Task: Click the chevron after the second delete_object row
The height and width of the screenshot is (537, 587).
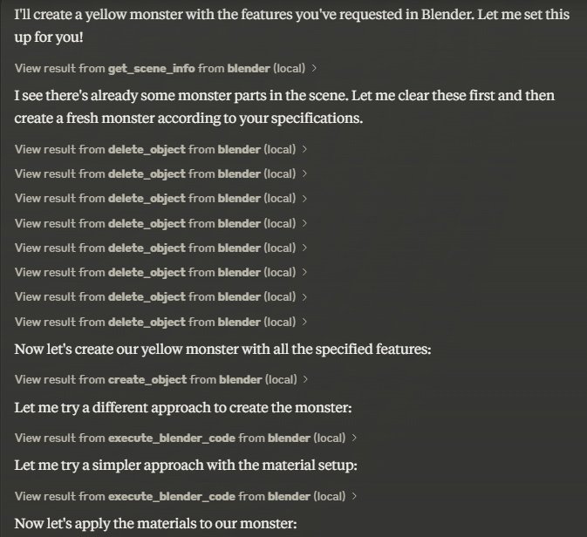Action: coord(304,173)
